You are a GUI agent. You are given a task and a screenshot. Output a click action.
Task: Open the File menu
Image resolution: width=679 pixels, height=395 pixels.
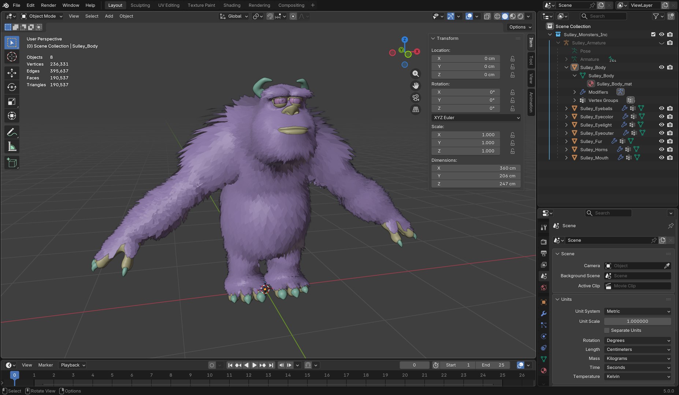[x=16, y=5]
